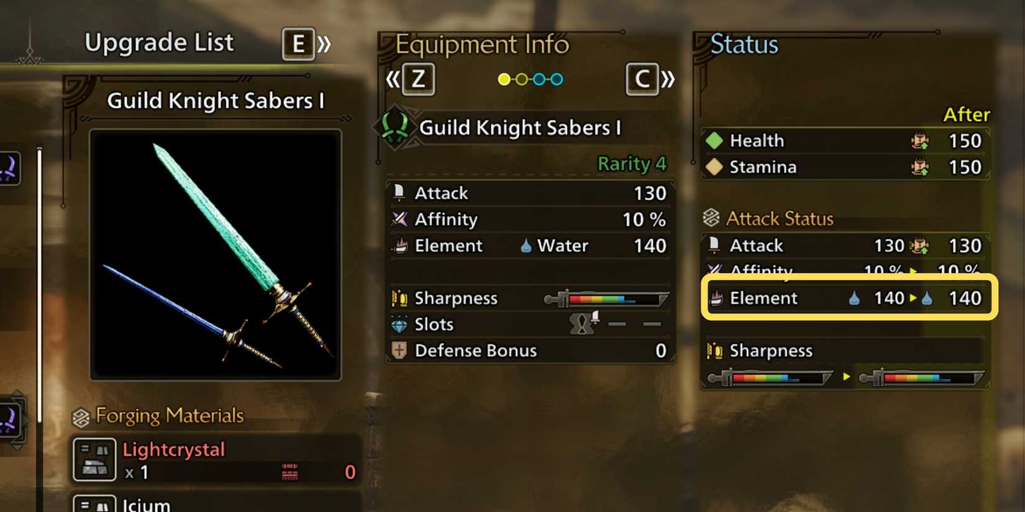
Task: Click the water droplet icon beside Water
Action: (526, 245)
